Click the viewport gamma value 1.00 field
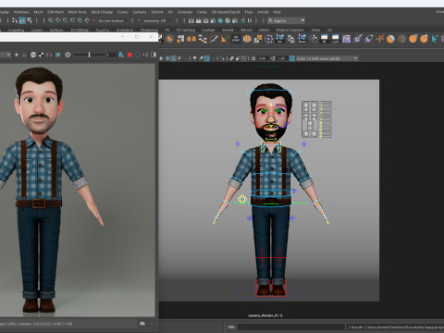Image resolution: width=444 pixels, height=333 pixels. point(281,58)
